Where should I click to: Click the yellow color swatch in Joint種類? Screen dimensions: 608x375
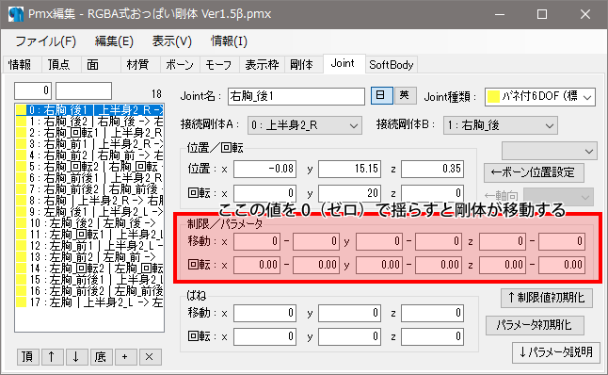coord(493,96)
